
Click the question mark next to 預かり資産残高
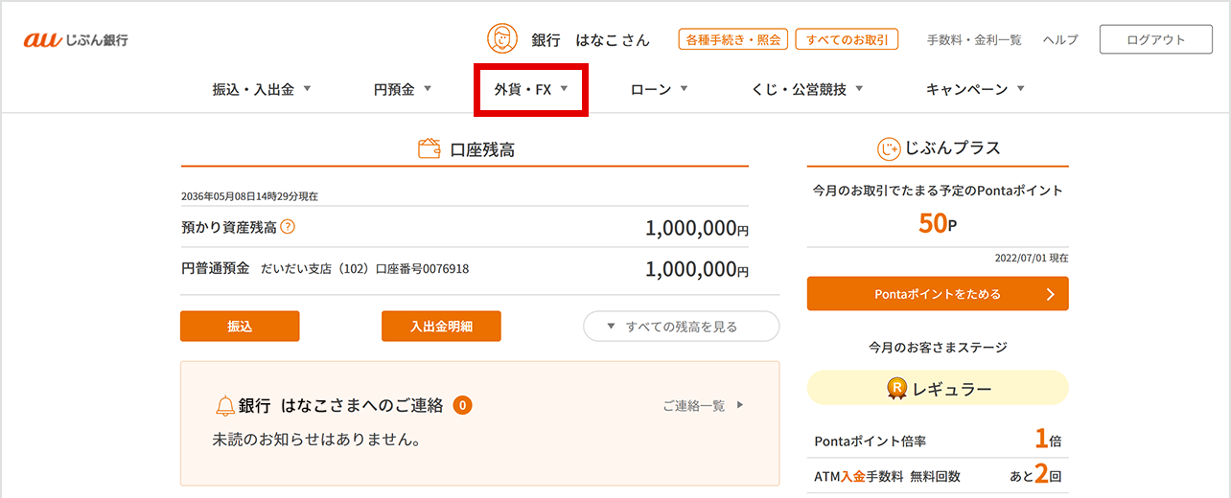pyautogui.click(x=288, y=228)
